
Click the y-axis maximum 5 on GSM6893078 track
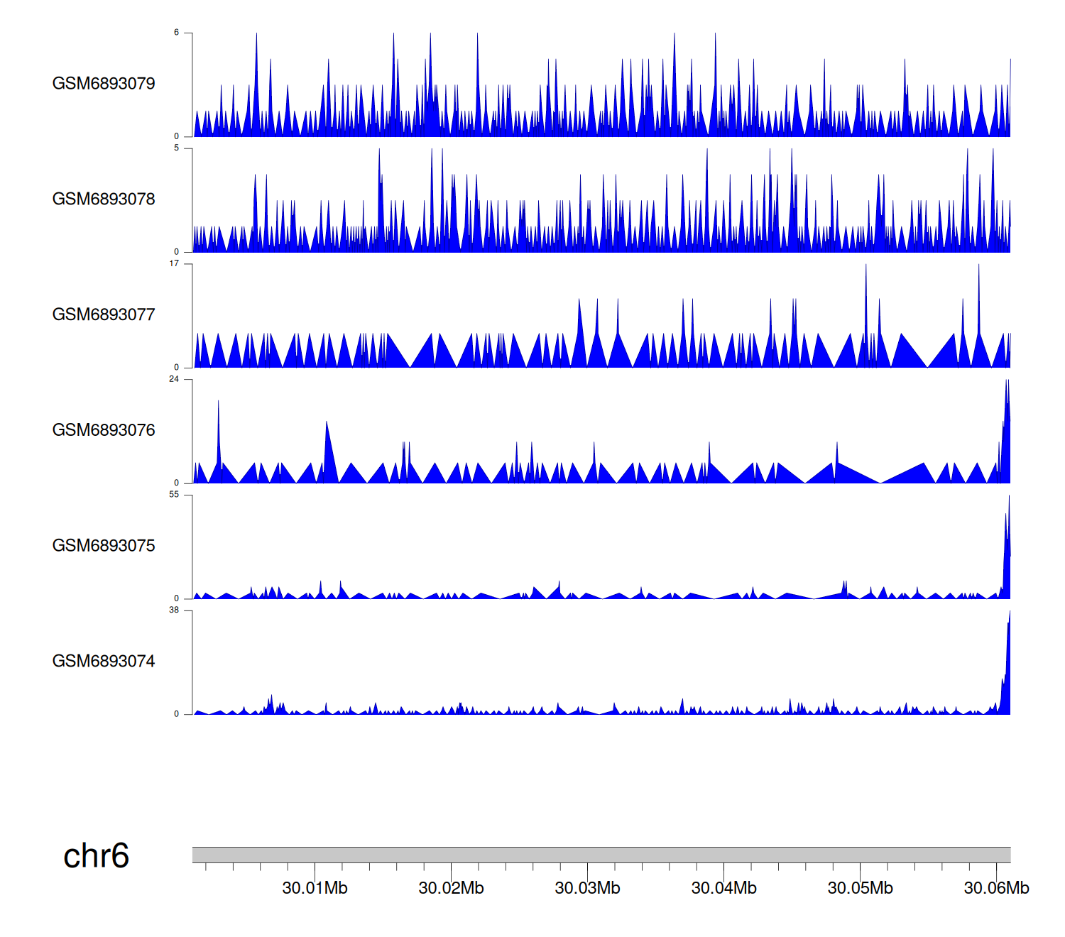coord(177,148)
